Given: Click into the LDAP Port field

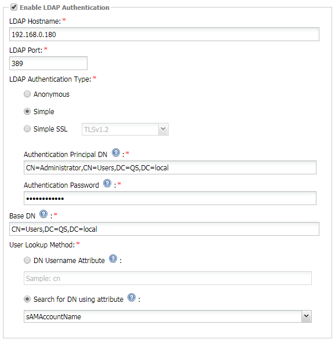Looking at the screenshot, I should click(x=48, y=63).
